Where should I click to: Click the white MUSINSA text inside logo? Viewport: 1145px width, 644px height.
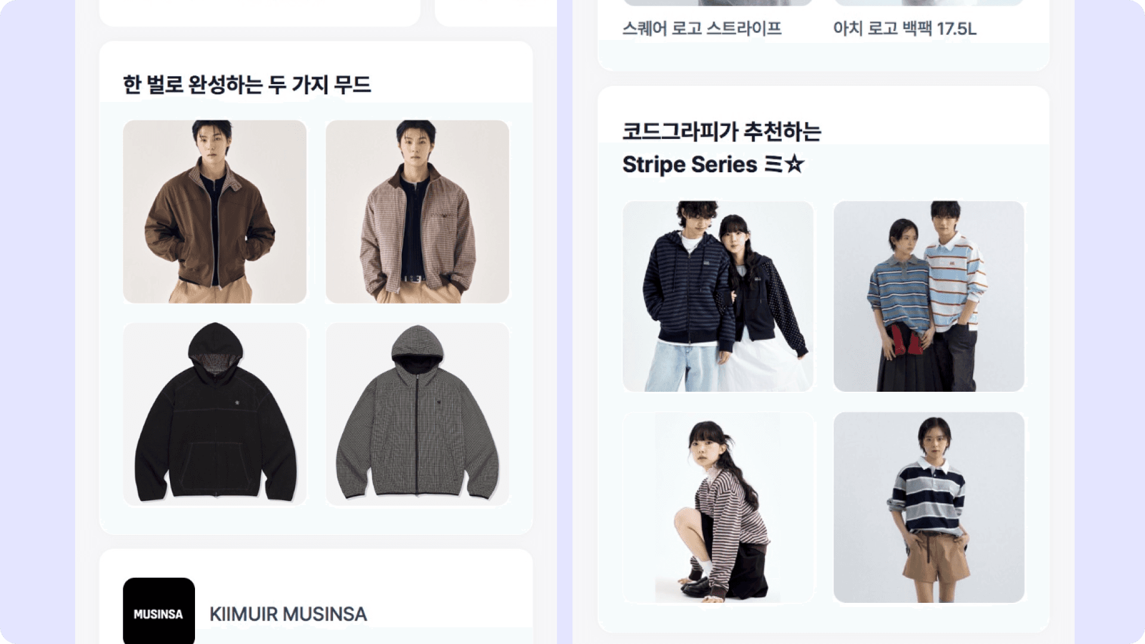point(158,614)
